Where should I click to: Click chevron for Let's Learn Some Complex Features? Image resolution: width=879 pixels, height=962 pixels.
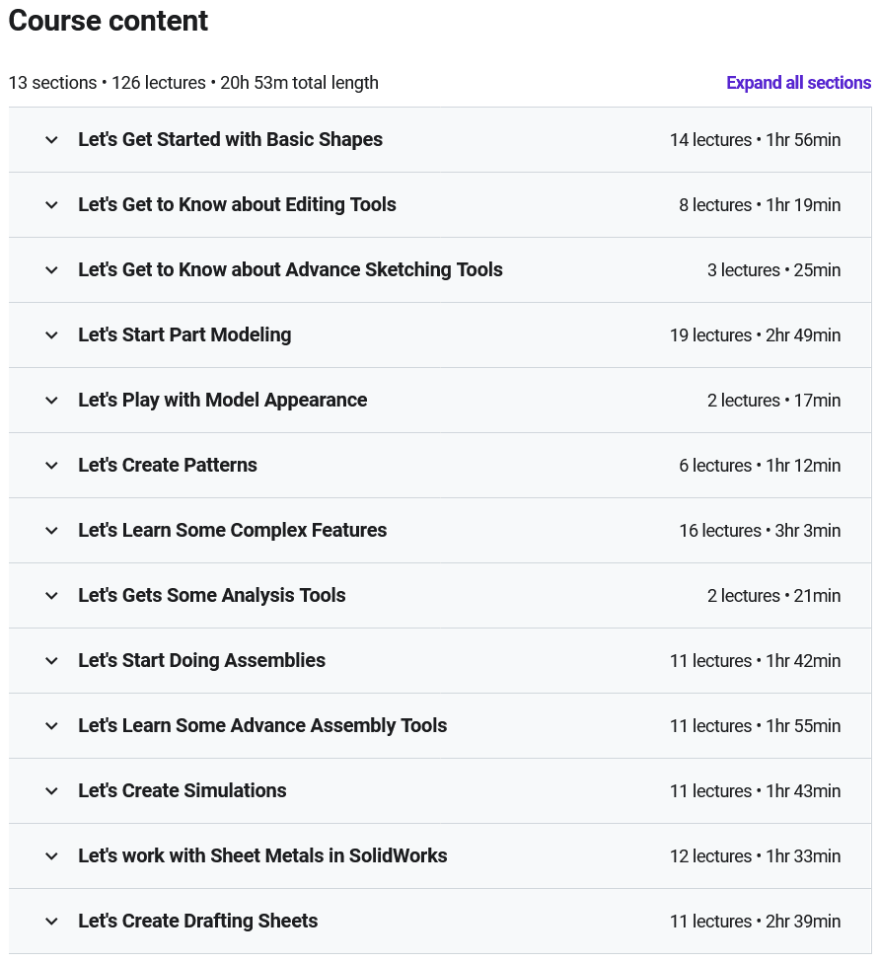tap(52, 531)
